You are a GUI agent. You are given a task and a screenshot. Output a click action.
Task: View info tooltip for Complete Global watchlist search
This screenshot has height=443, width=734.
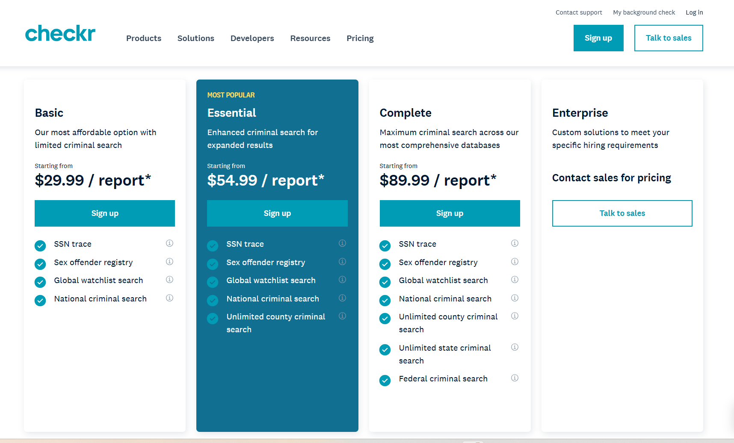[515, 280]
